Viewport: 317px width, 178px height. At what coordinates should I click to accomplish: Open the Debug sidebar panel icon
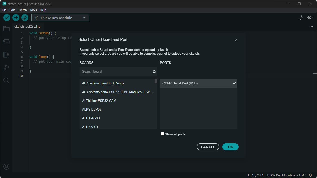[x=6, y=68]
